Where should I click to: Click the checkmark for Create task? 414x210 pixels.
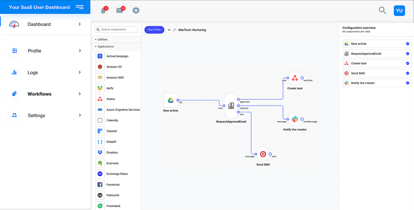pyautogui.click(x=408, y=63)
